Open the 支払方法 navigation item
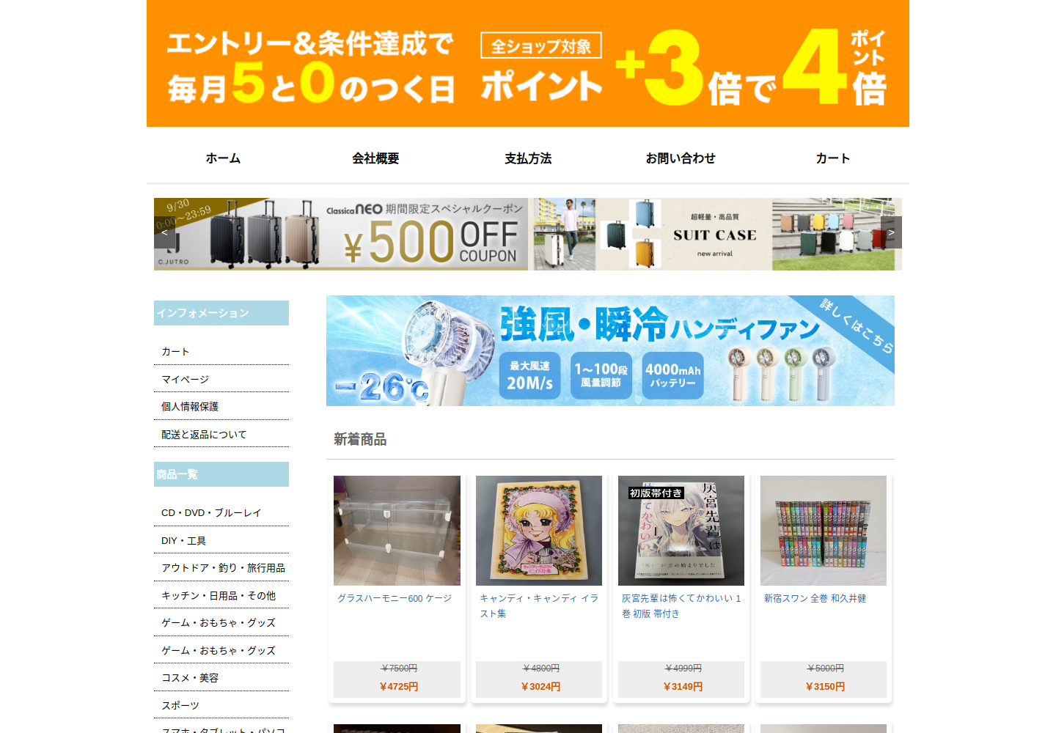 click(528, 158)
